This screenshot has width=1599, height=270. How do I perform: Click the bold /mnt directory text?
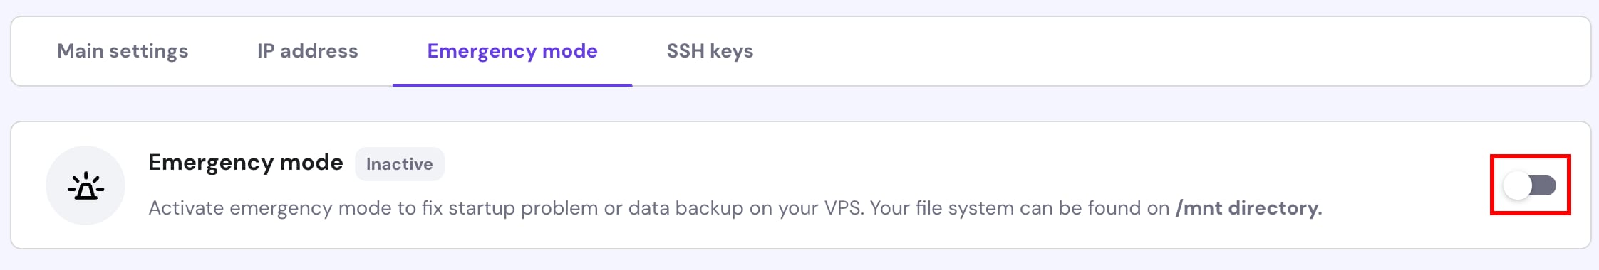pyautogui.click(x=1248, y=208)
